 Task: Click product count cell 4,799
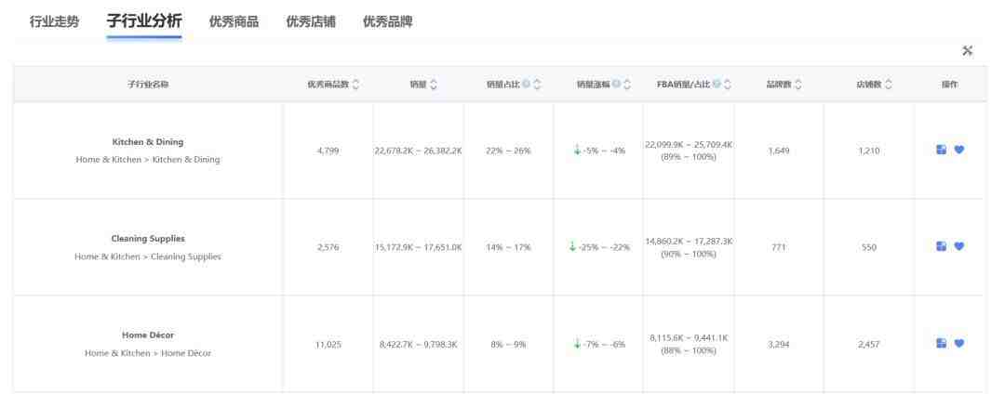tap(328, 151)
